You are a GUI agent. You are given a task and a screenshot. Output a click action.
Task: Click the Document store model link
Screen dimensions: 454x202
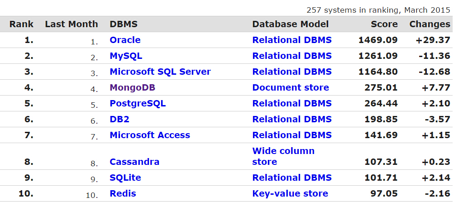click(291, 88)
